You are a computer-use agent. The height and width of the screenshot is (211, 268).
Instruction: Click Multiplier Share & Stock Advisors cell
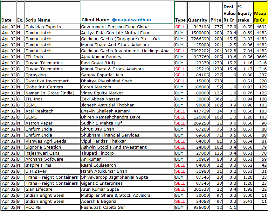[127, 195]
